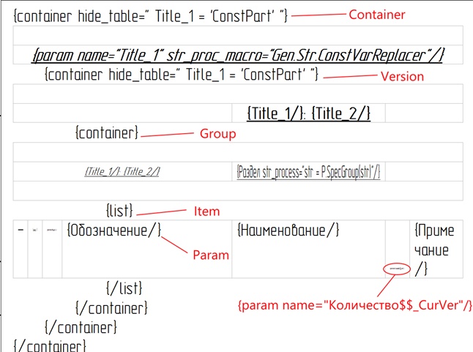Click the small italic {Title_1/}: {Title_2/} text
This screenshot has height=352, width=473.
(122, 171)
